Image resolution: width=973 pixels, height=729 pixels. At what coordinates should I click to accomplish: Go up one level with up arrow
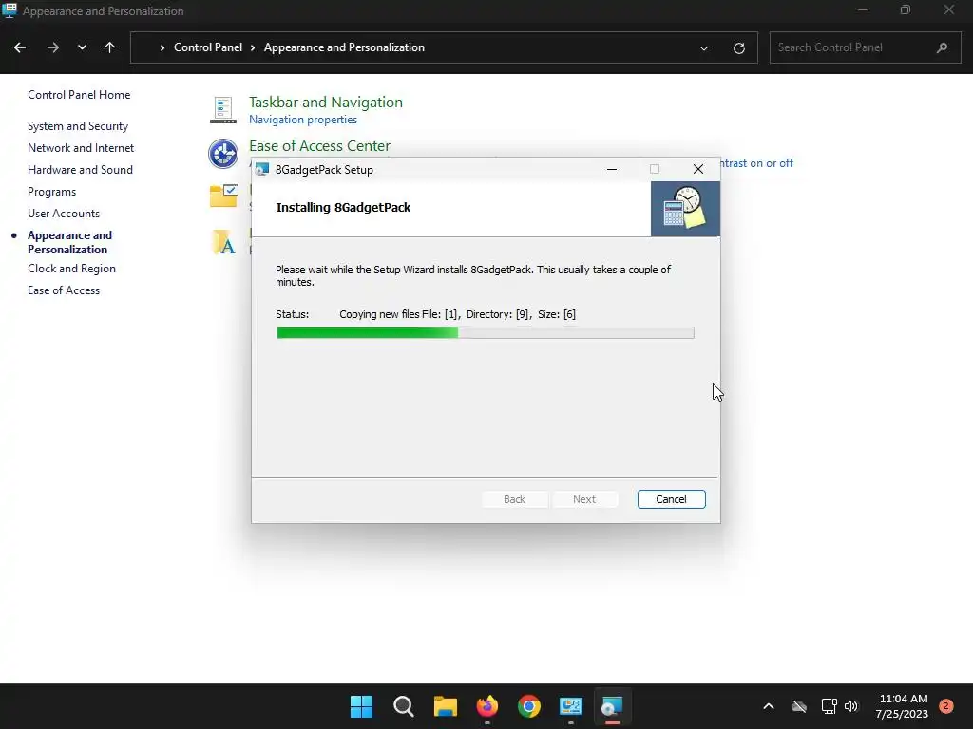[x=110, y=47]
